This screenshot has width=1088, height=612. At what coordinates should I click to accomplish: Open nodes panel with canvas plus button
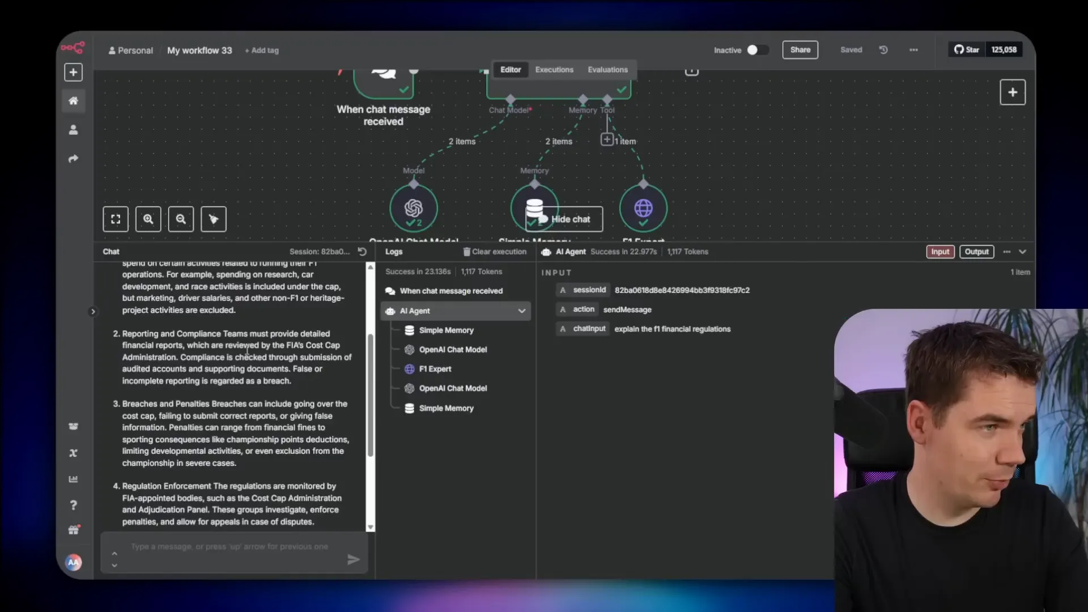pos(1013,92)
